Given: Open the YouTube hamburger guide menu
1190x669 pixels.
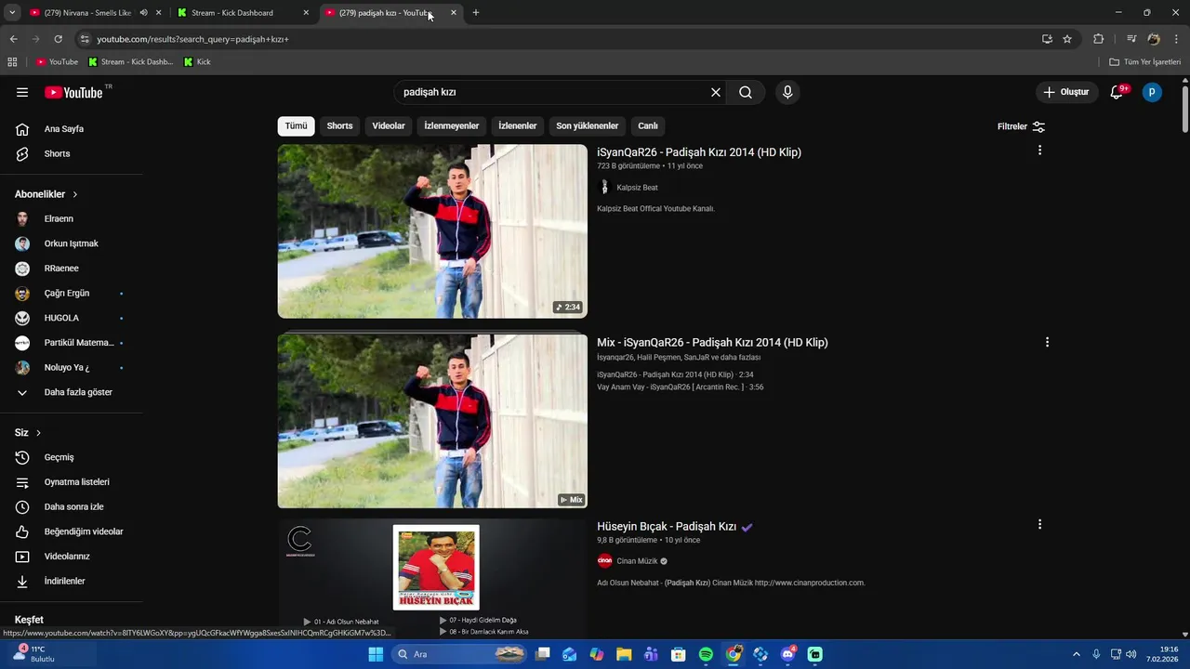Looking at the screenshot, I should [22, 92].
